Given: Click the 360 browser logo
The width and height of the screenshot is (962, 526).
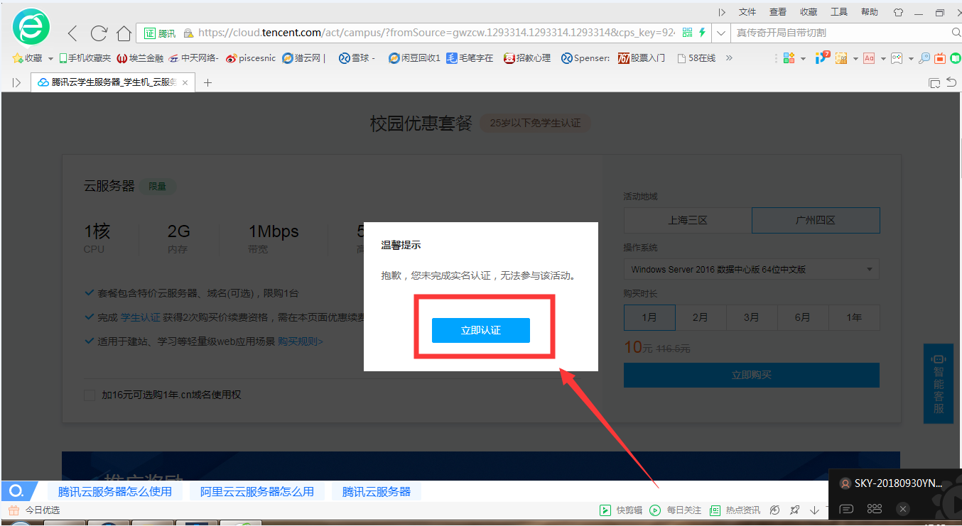Looking at the screenshot, I should (31, 28).
